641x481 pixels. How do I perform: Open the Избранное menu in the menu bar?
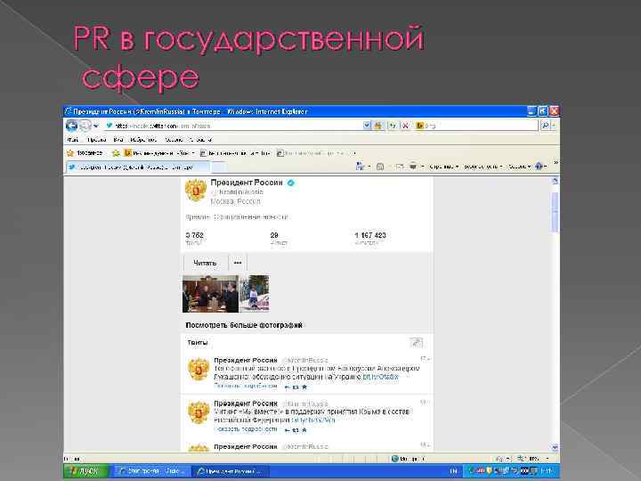click(x=143, y=140)
